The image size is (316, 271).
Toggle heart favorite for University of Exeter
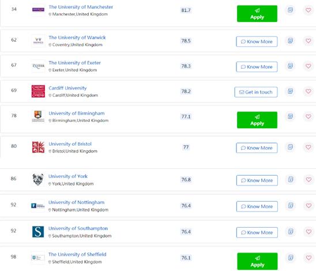[308, 66]
